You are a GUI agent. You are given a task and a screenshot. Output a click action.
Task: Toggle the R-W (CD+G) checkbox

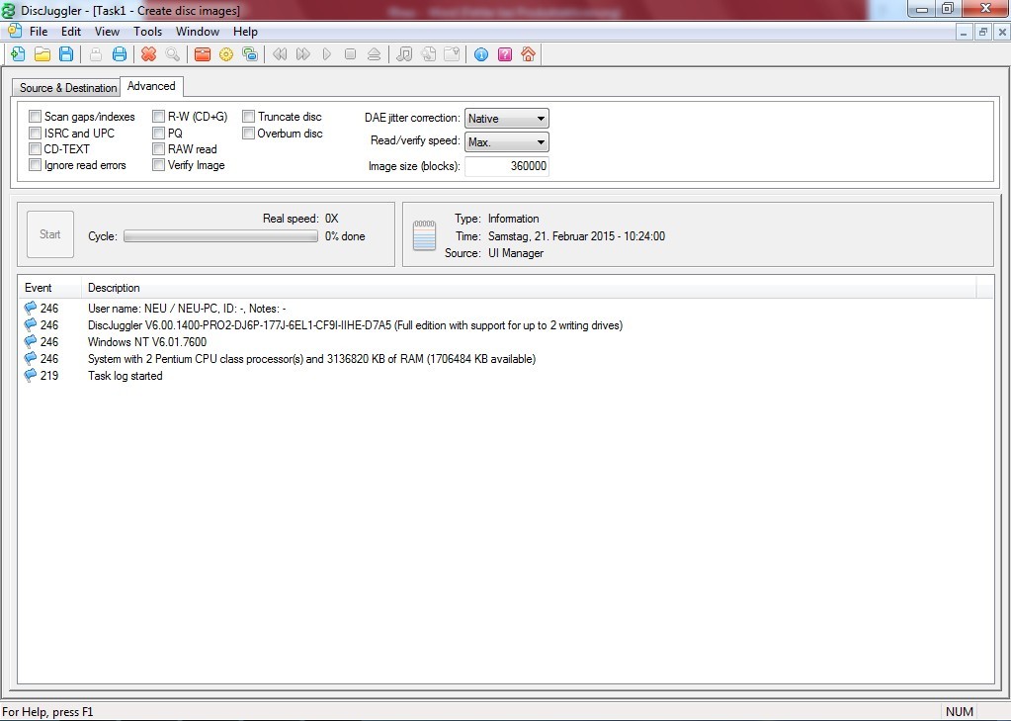tap(158, 116)
